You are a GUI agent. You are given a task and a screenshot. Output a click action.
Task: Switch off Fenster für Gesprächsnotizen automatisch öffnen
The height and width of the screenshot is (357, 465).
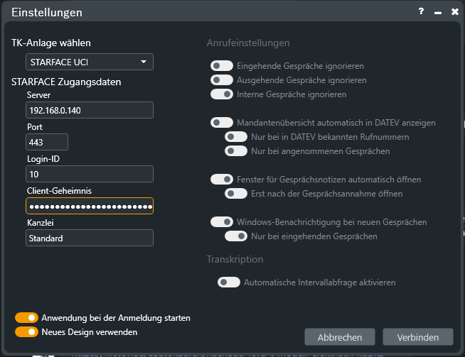click(x=222, y=180)
